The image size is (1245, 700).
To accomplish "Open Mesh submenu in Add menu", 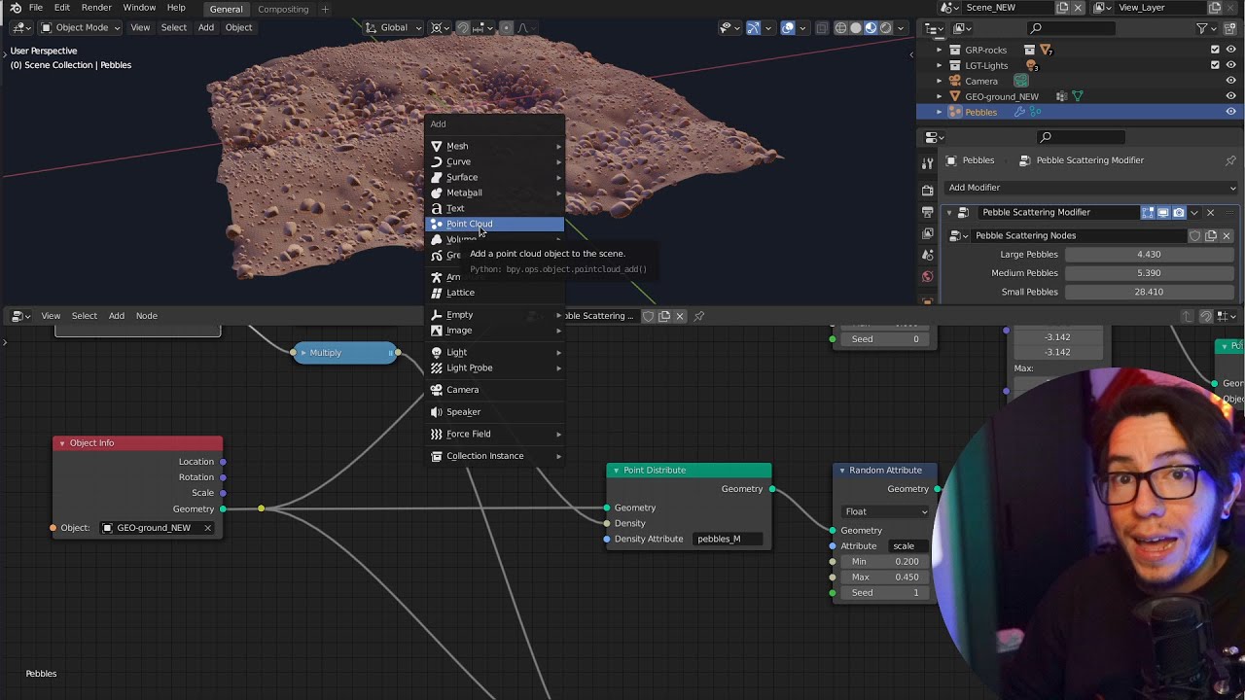I will 495,146.
